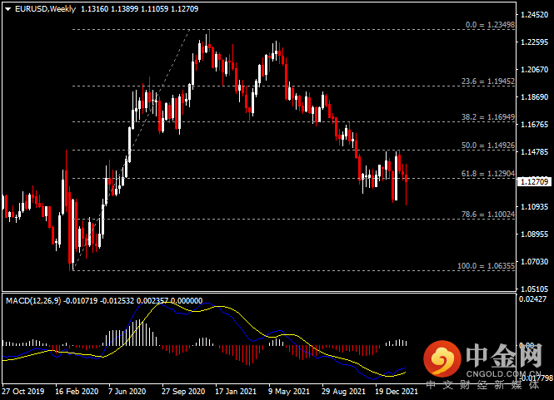Click the 1.16765 price axis value
The height and width of the screenshot is (400, 554).
535,124
